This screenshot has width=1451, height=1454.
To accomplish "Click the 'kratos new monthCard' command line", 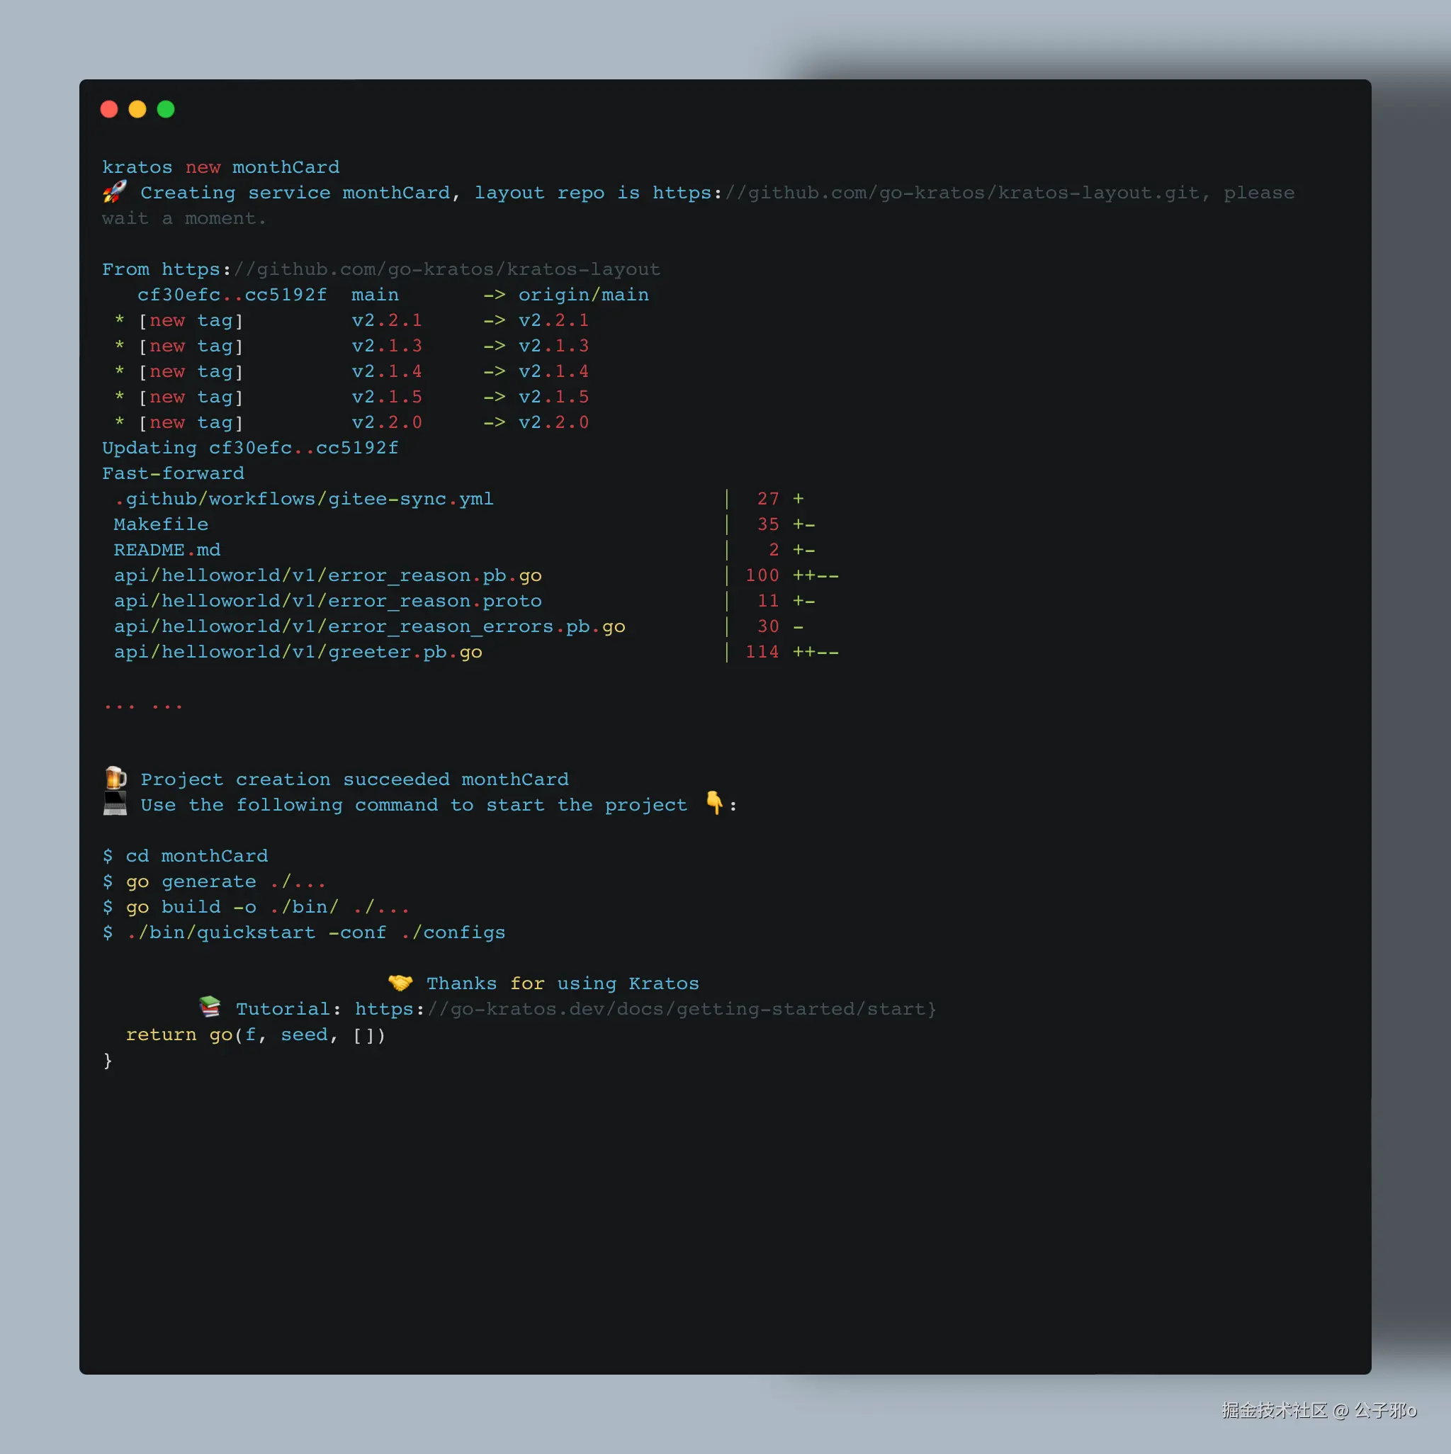I will (x=220, y=167).
